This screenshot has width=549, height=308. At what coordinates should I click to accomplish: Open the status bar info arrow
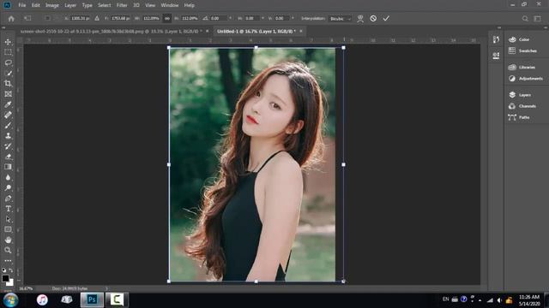click(106, 288)
